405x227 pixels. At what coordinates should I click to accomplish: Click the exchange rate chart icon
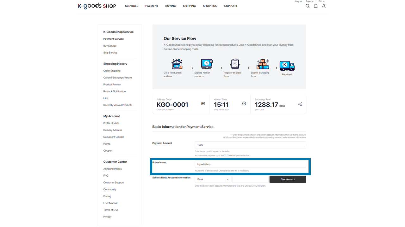(300, 104)
